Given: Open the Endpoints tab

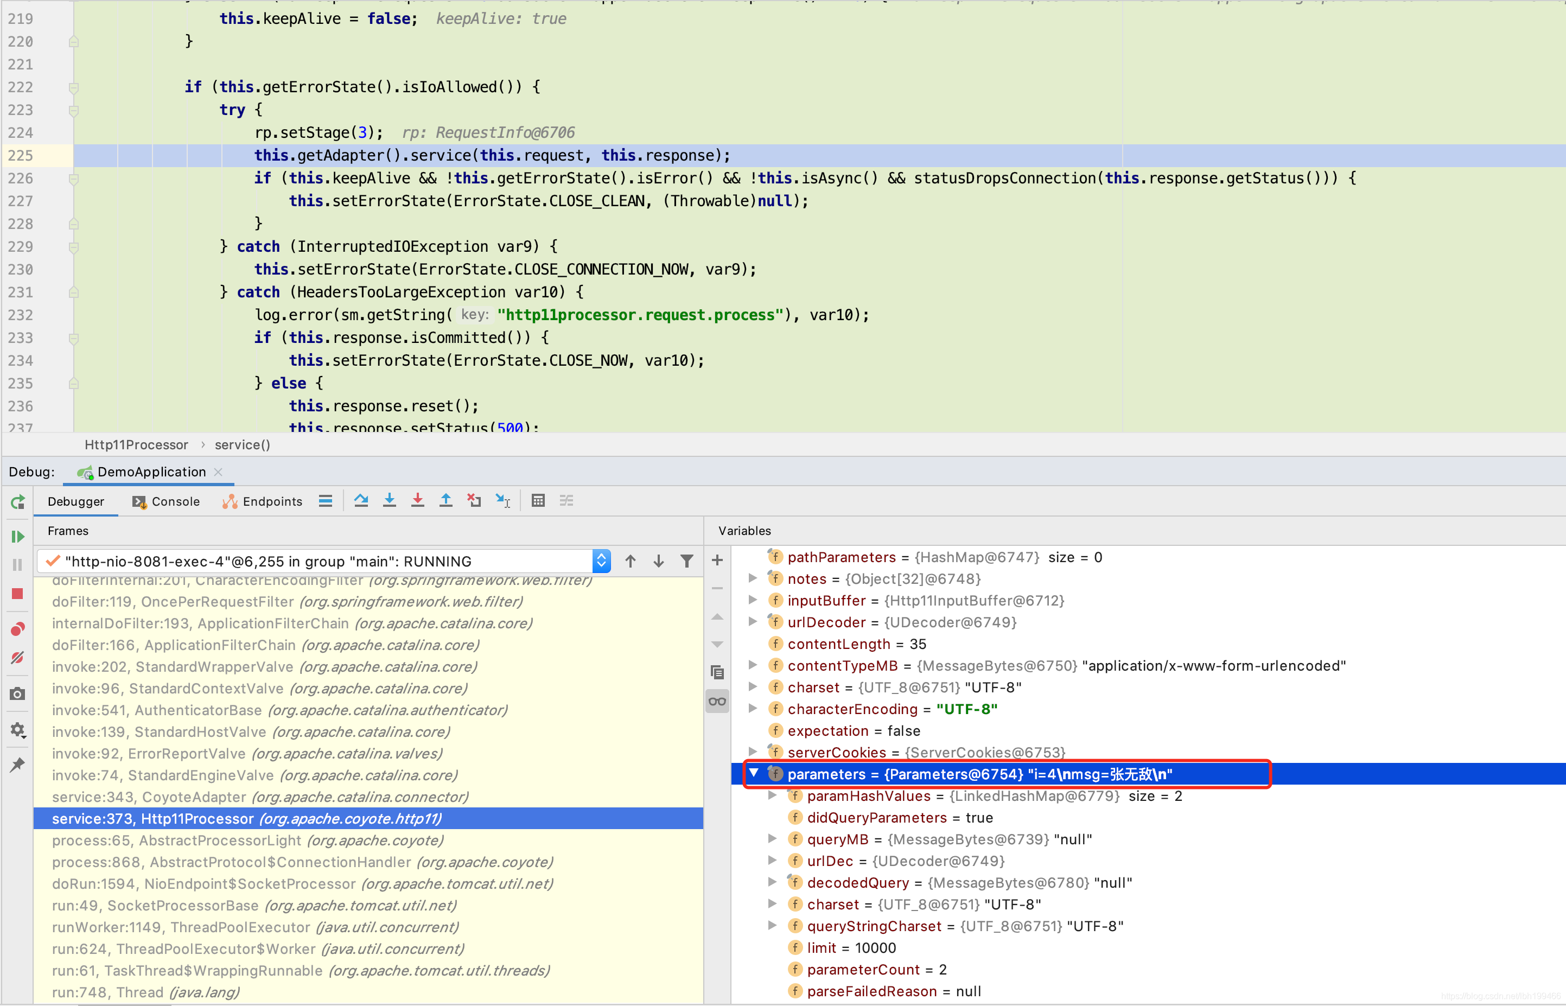Looking at the screenshot, I should click(262, 502).
